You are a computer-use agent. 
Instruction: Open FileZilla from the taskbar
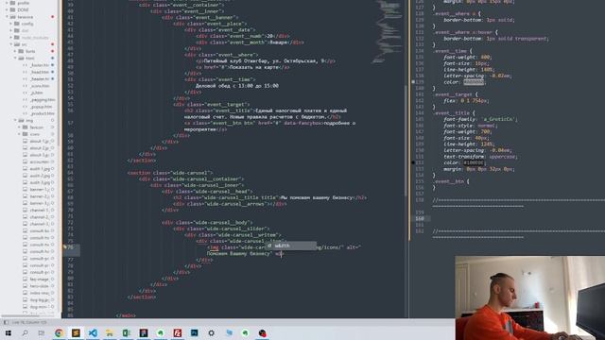pos(178,333)
